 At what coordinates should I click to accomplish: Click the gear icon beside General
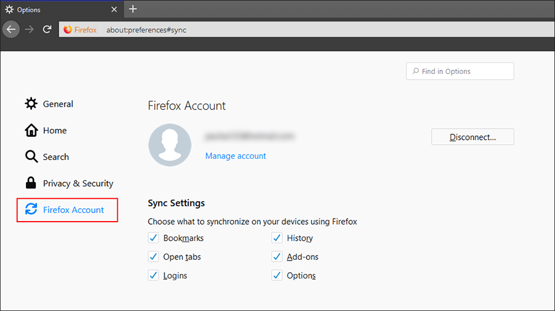pos(31,103)
